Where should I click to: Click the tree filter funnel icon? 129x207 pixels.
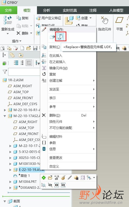click(5, 72)
